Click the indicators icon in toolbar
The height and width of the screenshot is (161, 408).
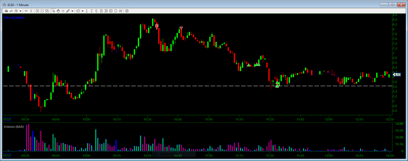[x=11, y=11]
